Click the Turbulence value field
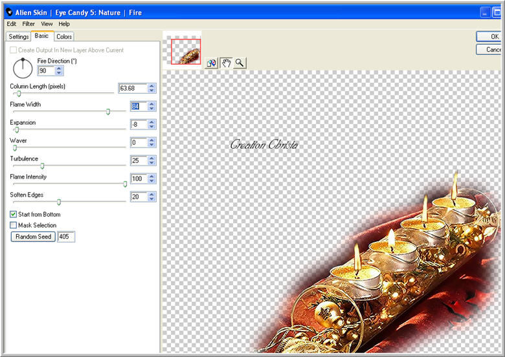505x357 pixels. point(139,160)
